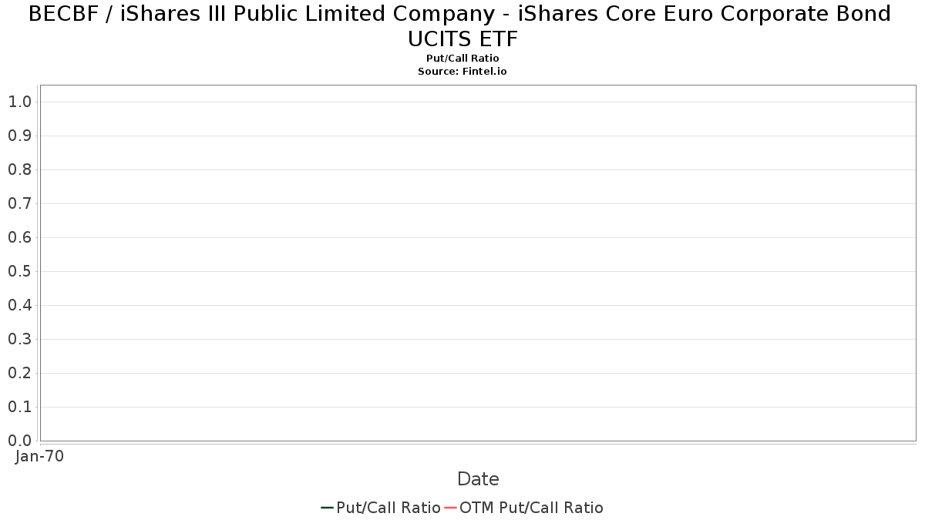Click the 0.1 y-axis label
The width and height of the screenshot is (925, 520).
coord(19,407)
